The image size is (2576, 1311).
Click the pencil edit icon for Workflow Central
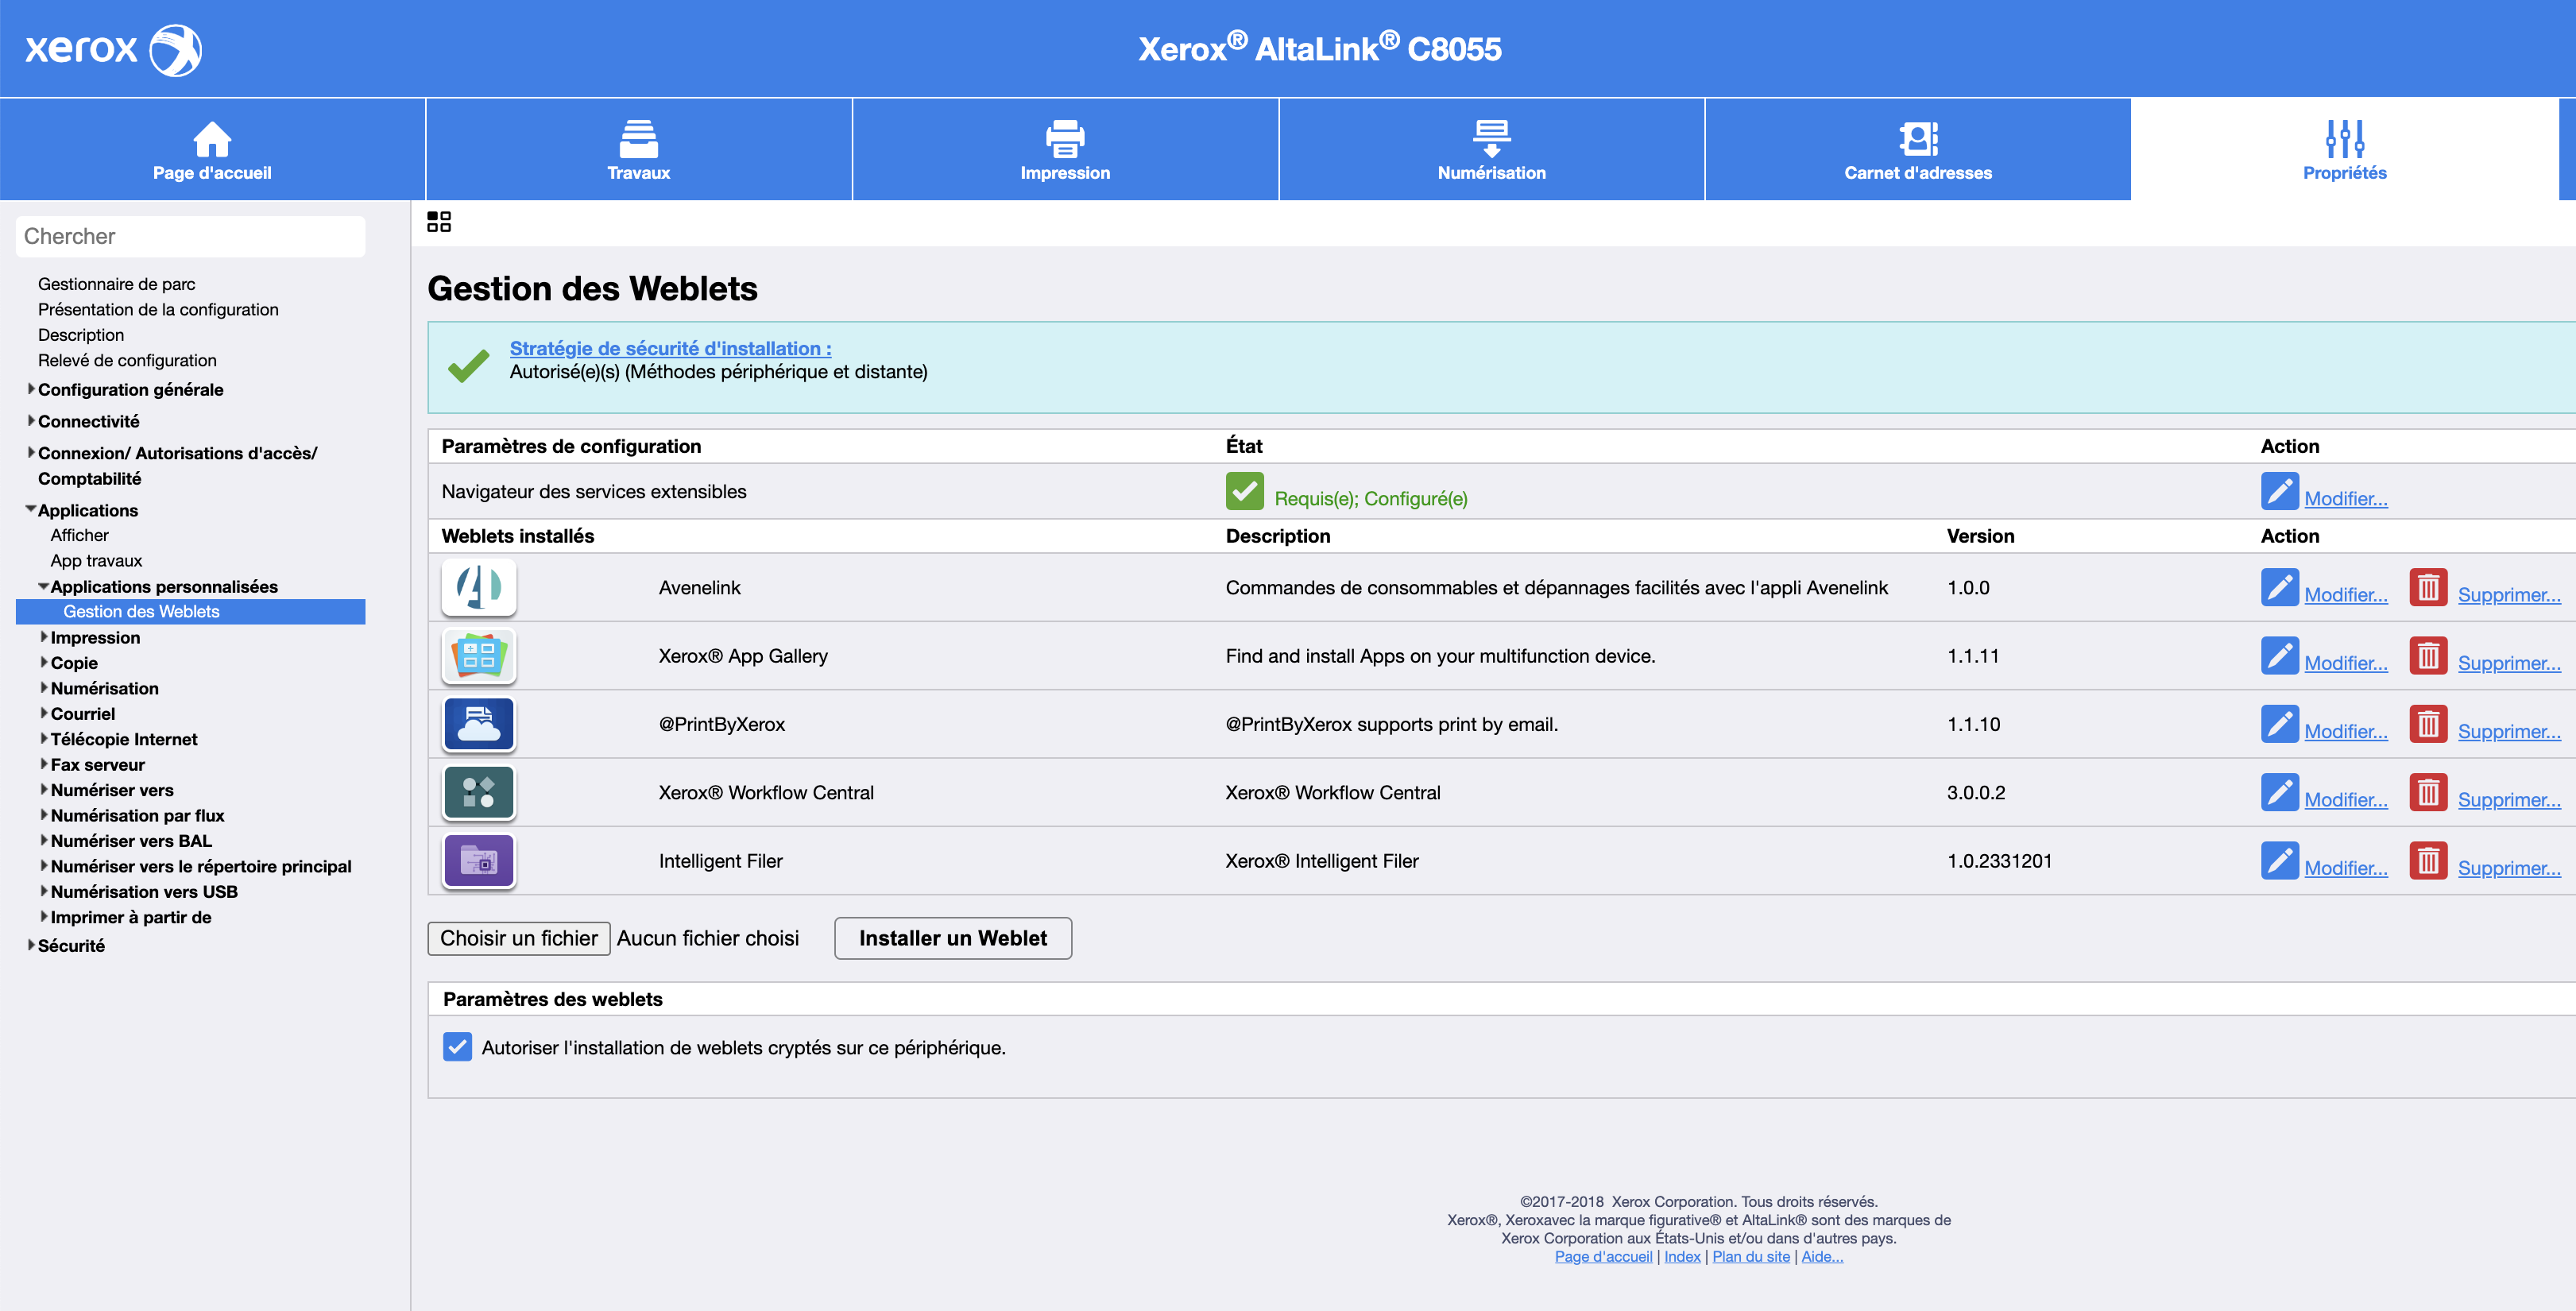pyautogui.click(x=2279, y=792)
